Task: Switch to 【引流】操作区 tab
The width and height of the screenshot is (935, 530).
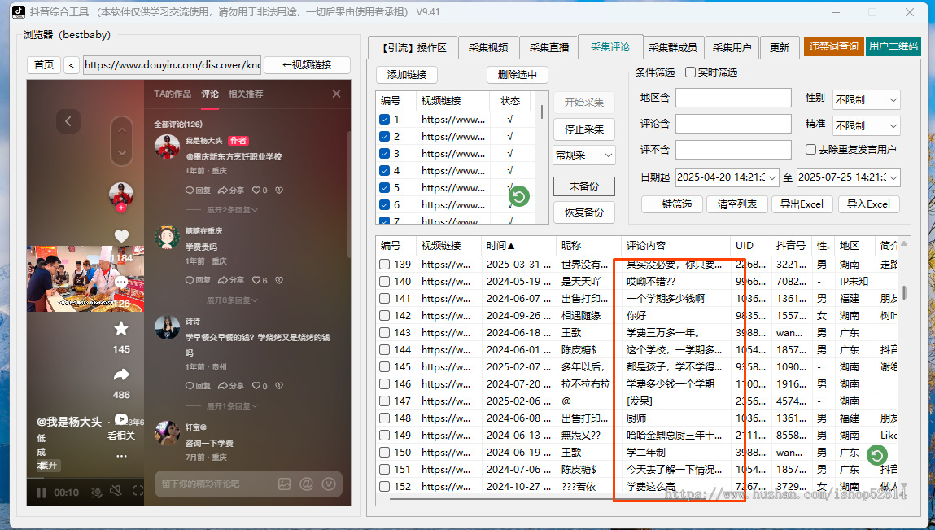Action: [x=412, y=48]
